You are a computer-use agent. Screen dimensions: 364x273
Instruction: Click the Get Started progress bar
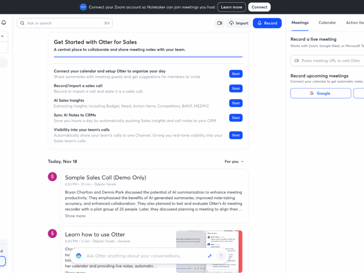pos(148,57)
